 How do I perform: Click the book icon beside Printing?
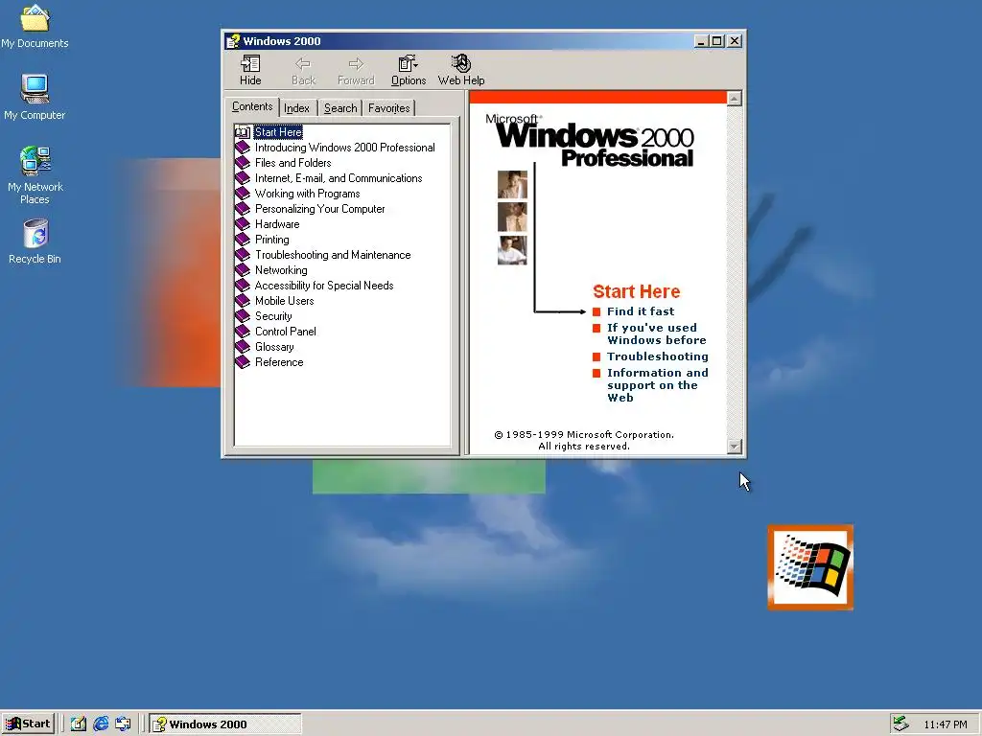point(243,240)
